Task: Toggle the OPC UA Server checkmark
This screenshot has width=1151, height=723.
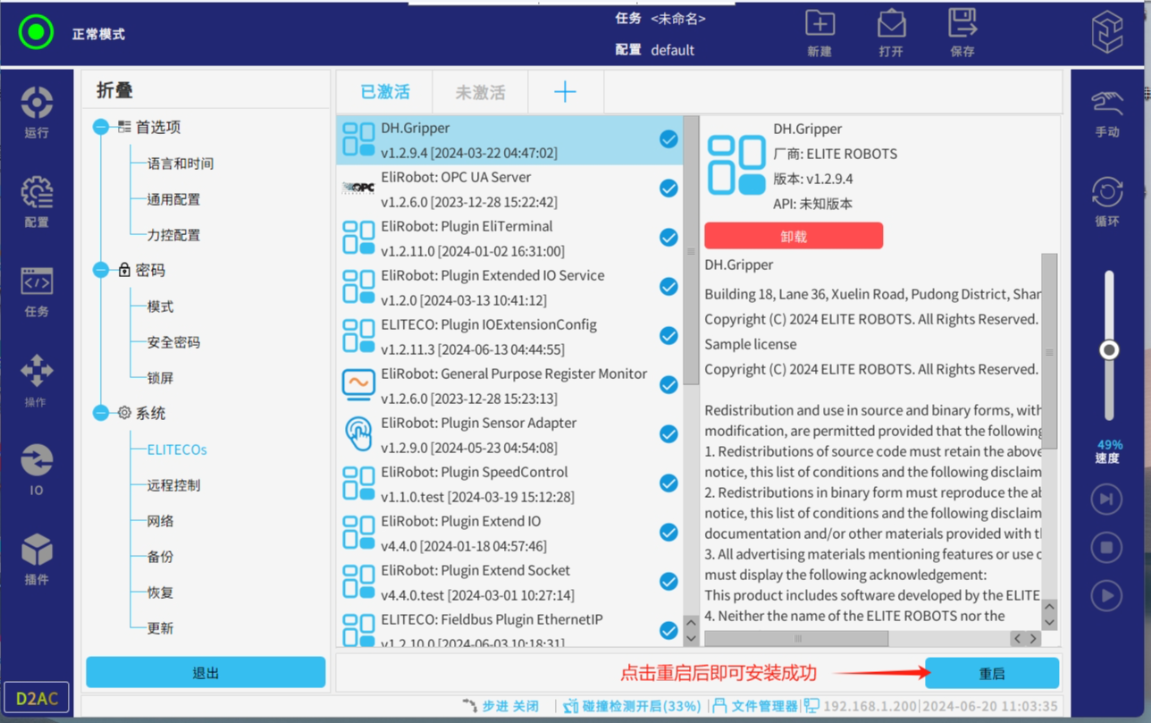Action: pos(668,189)
